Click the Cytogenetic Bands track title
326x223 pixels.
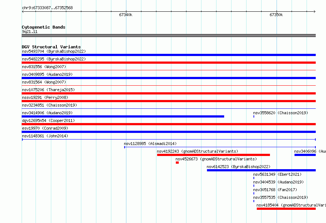[44, 27]
